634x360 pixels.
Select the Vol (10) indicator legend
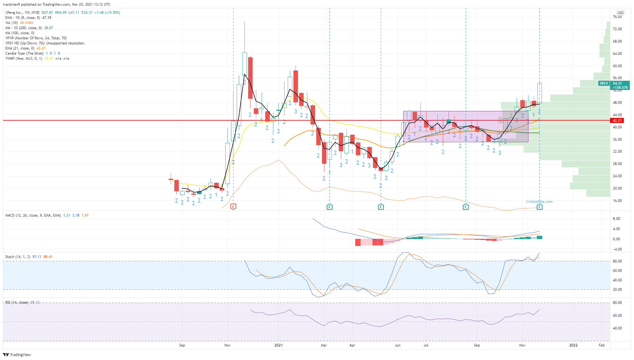(11, 23)
